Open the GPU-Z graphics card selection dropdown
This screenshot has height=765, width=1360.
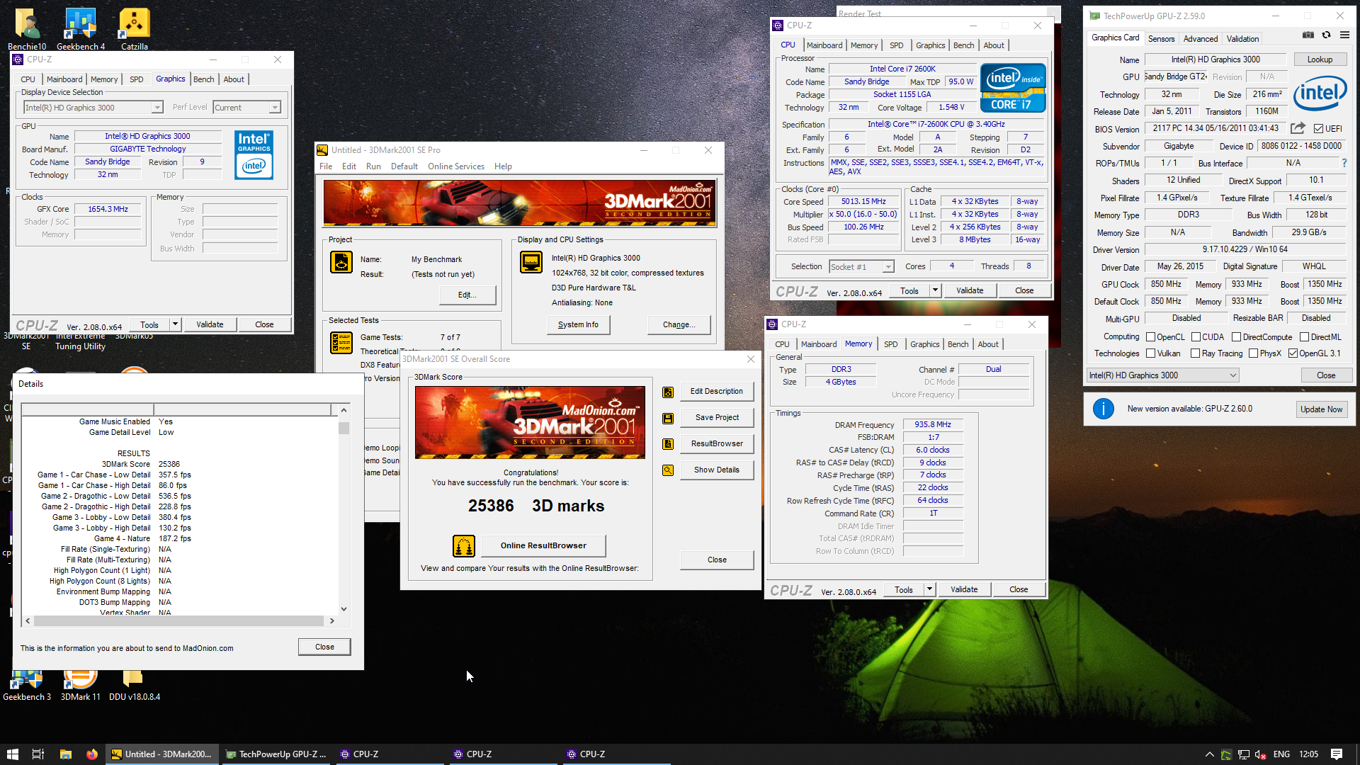coord(1163,375)
